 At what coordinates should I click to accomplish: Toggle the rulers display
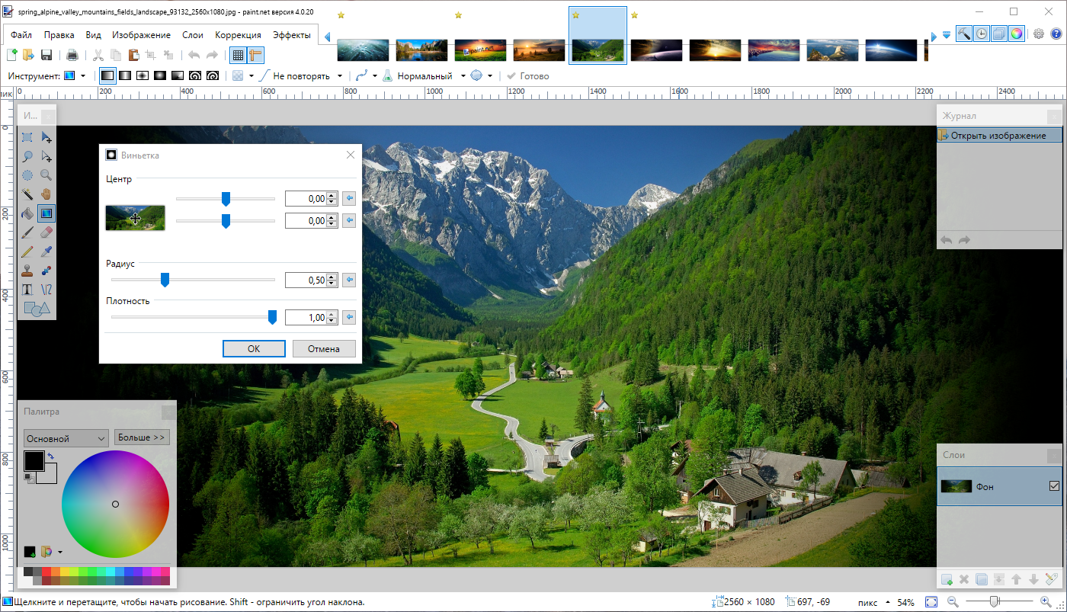(x=255, y=55)
